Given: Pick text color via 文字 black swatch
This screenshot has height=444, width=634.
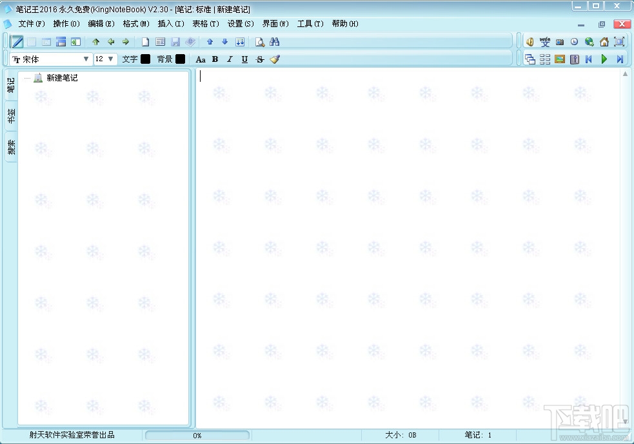Looking at the screenshot, I should click(x=145, y=59).
